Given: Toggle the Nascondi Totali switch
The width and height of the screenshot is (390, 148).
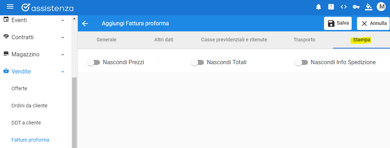Looking at the screenshot, I should pos(197,63).
